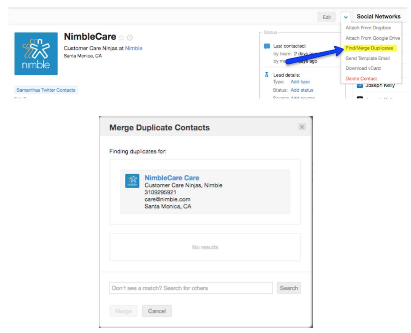Choose Attach From Google Drive
This screenshot has width=411, height=333.
[372, 38]
